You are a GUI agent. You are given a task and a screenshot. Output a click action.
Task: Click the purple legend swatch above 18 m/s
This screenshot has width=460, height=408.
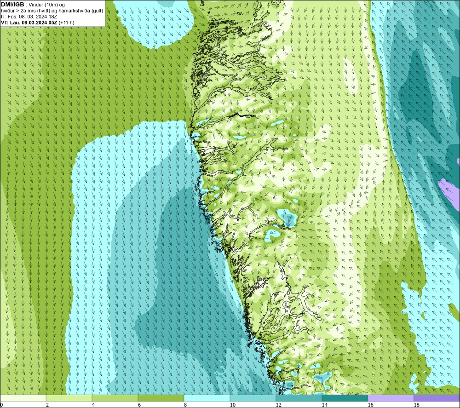click(437, 398)
